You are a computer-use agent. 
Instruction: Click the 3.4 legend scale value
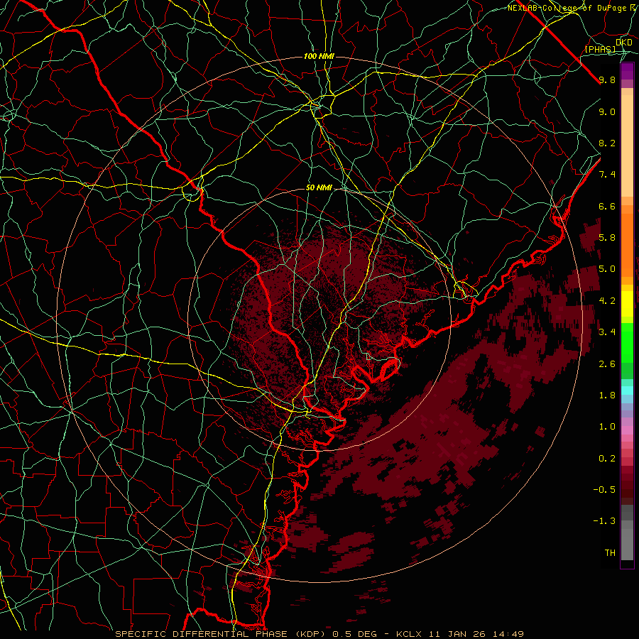pos(607,332)
